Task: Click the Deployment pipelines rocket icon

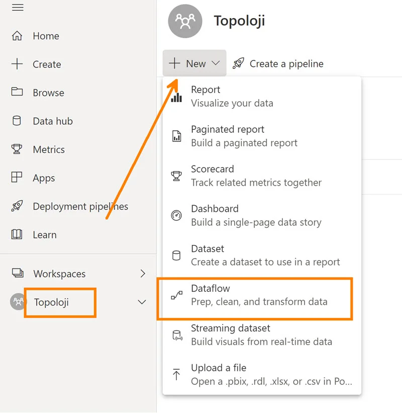Action: tap(17, 206)
